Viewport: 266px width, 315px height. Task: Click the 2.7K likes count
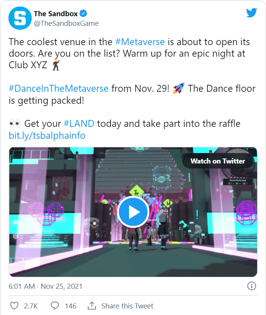click(x=31, y=306)
